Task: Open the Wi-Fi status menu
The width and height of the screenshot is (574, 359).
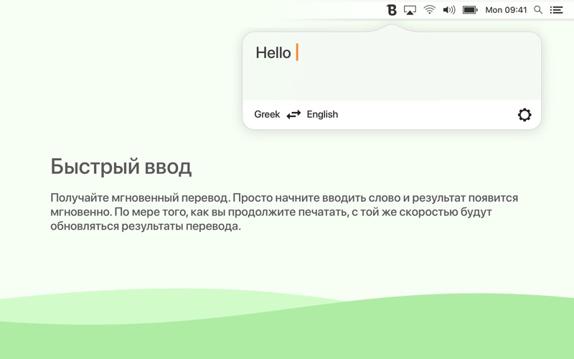Action: coord(429,10)
